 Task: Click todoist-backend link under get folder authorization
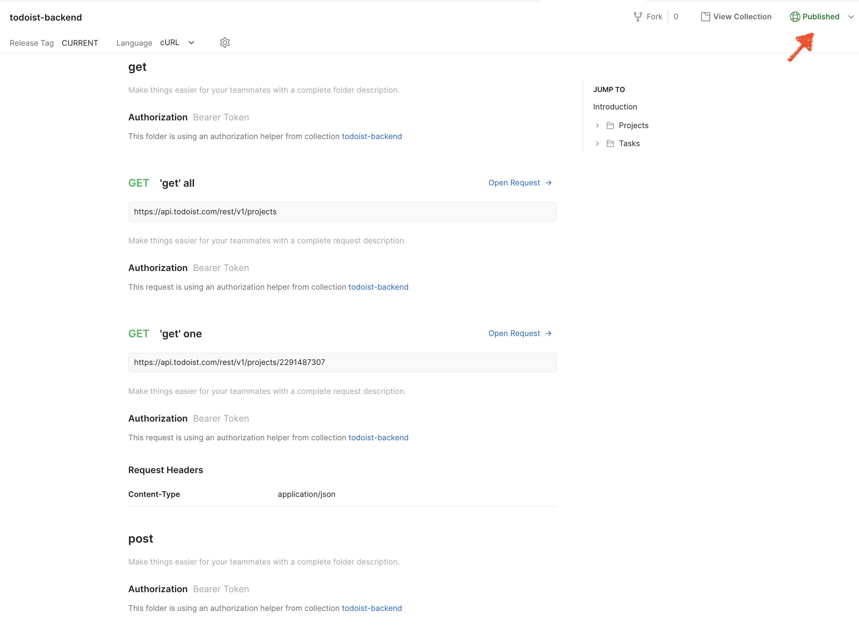coord(372,136)
